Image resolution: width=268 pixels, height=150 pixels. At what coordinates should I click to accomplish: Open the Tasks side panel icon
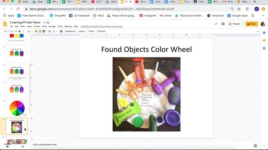coord(264,48)
